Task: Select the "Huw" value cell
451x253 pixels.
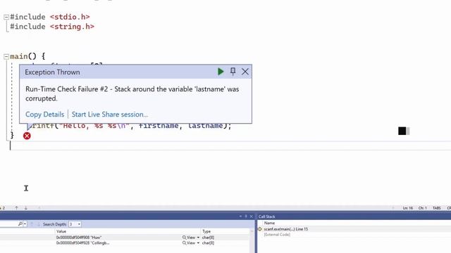Action: (x=79, y=238)
